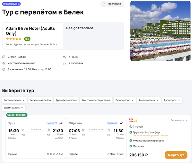Image resolution: width=192 pixels, height=163 pixels.
Task: Open the Время вылета dropdown
Action: [x=13, y=108]
